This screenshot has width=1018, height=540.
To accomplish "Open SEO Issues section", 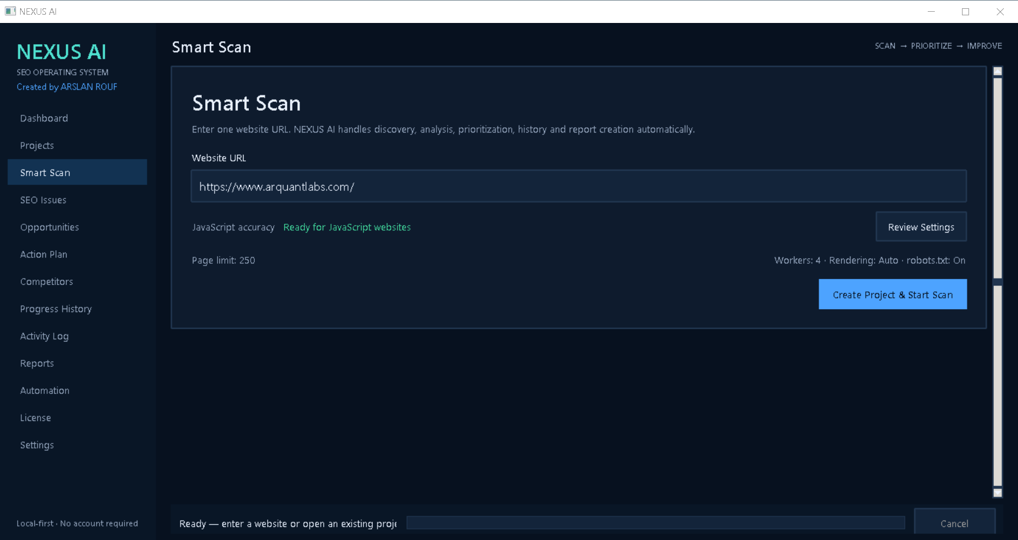I will (x=77, y=200).
